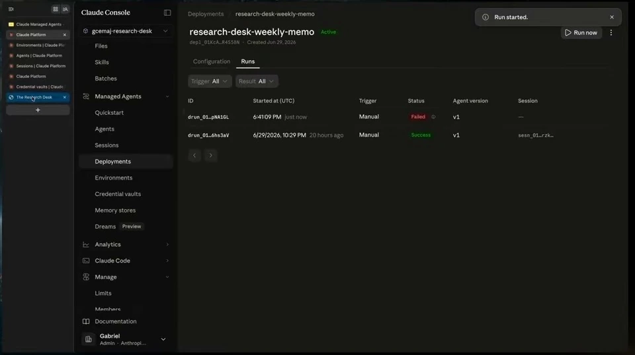The height and width of the screenshot is (355, 635).
Task: Click the Managed Agents section icon
Action: [86, 96]
